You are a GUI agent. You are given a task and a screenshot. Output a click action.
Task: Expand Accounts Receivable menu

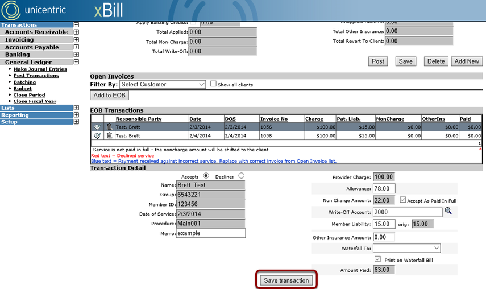(x=76, y=32)
